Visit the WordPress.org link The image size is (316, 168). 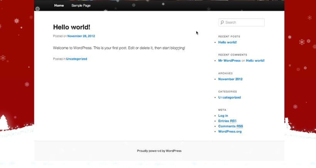[x=230, y=131]
